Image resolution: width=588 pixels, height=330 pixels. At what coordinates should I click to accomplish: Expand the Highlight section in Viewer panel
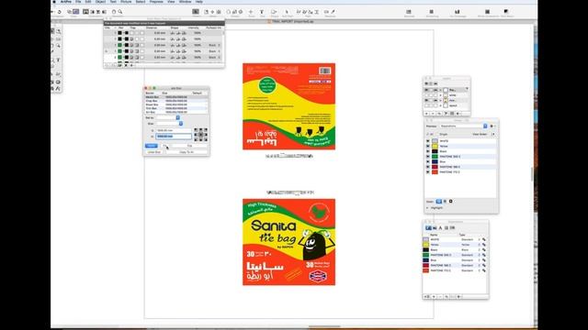(427, 208)
